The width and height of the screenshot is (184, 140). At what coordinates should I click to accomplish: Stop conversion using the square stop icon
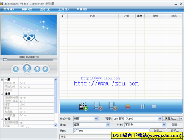point(154,107)
